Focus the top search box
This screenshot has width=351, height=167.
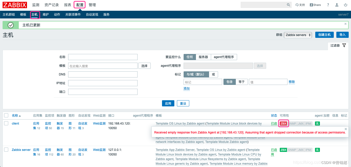(x=263, y=5)
